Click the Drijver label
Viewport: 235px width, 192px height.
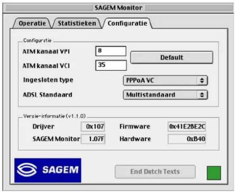[43, 127]
